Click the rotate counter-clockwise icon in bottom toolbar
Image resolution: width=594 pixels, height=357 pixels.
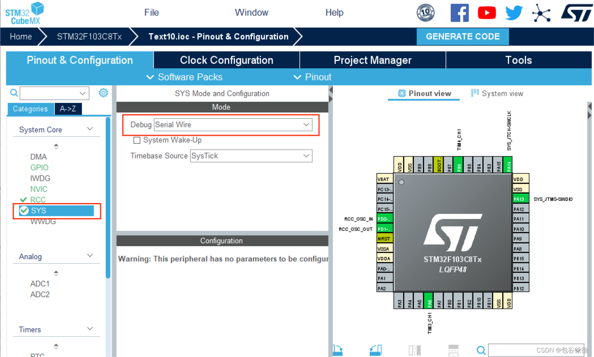click(x=376, y=351)
